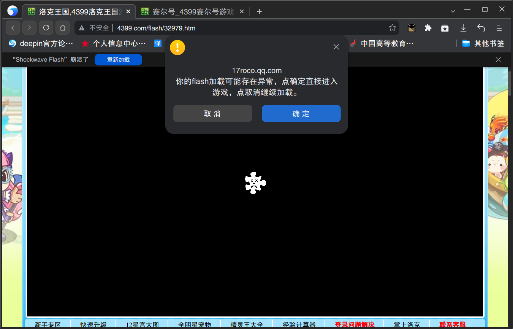Click the 不安全 security warning indicator

click(x=94, y=28)
